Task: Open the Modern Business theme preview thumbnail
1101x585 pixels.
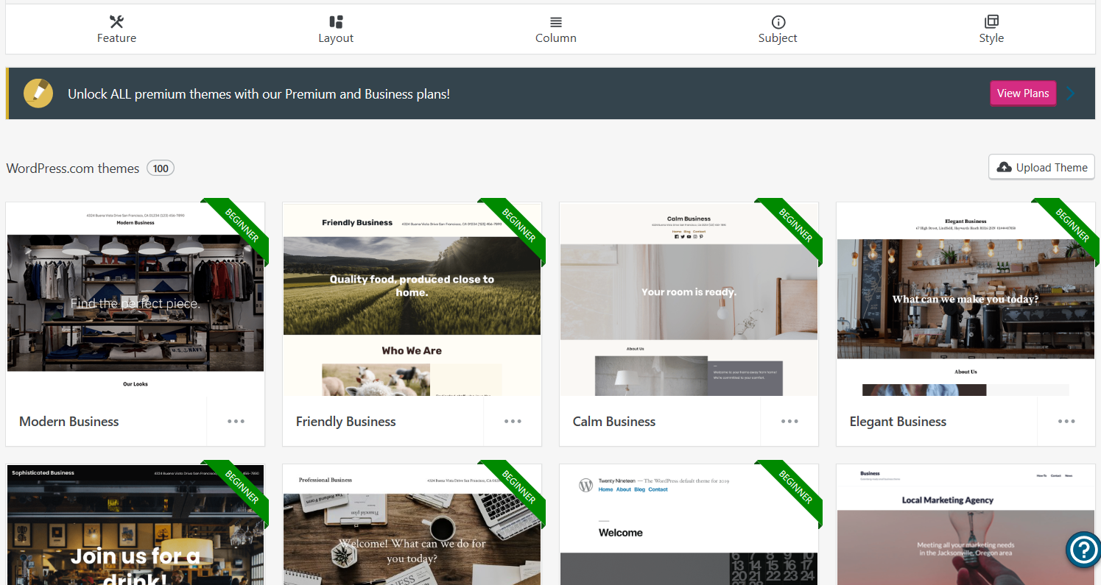Action: [136, 299]
